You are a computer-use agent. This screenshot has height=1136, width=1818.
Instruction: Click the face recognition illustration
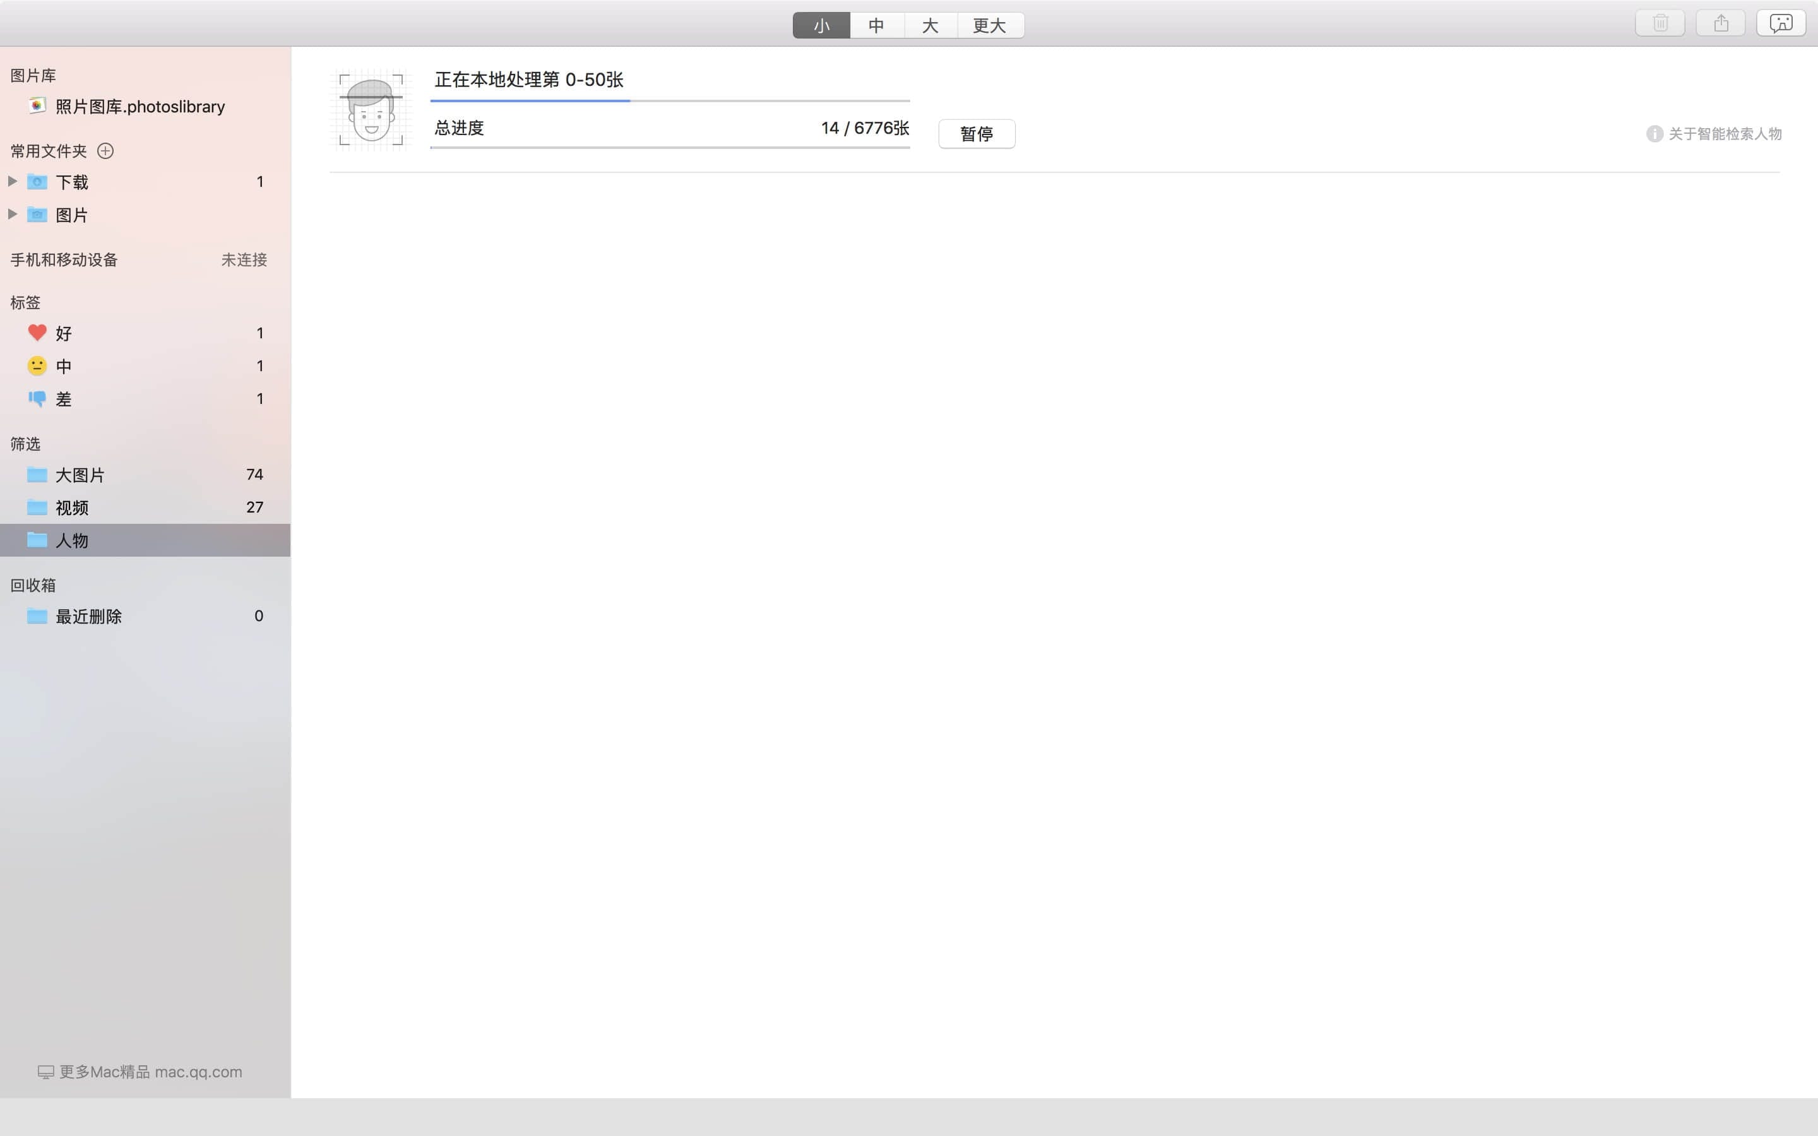click(371, 110)
